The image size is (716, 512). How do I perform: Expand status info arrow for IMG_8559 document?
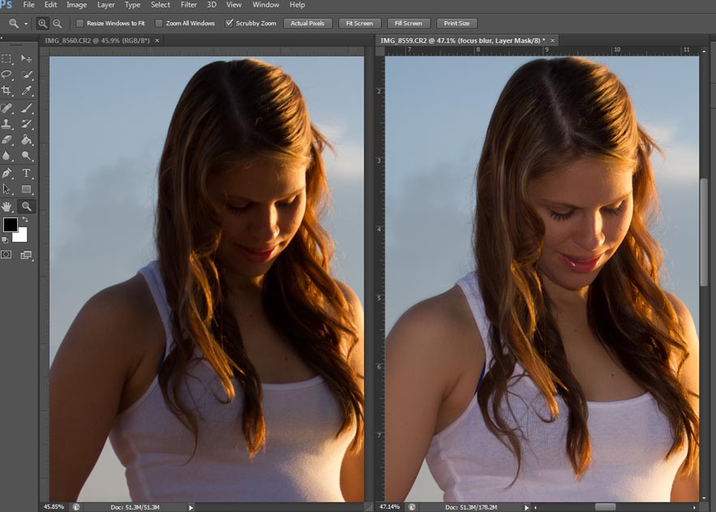point(527,507)
